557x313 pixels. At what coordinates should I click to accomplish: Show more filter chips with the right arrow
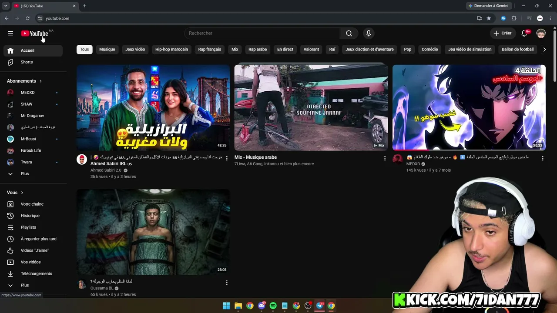click(x=544, y=50)
